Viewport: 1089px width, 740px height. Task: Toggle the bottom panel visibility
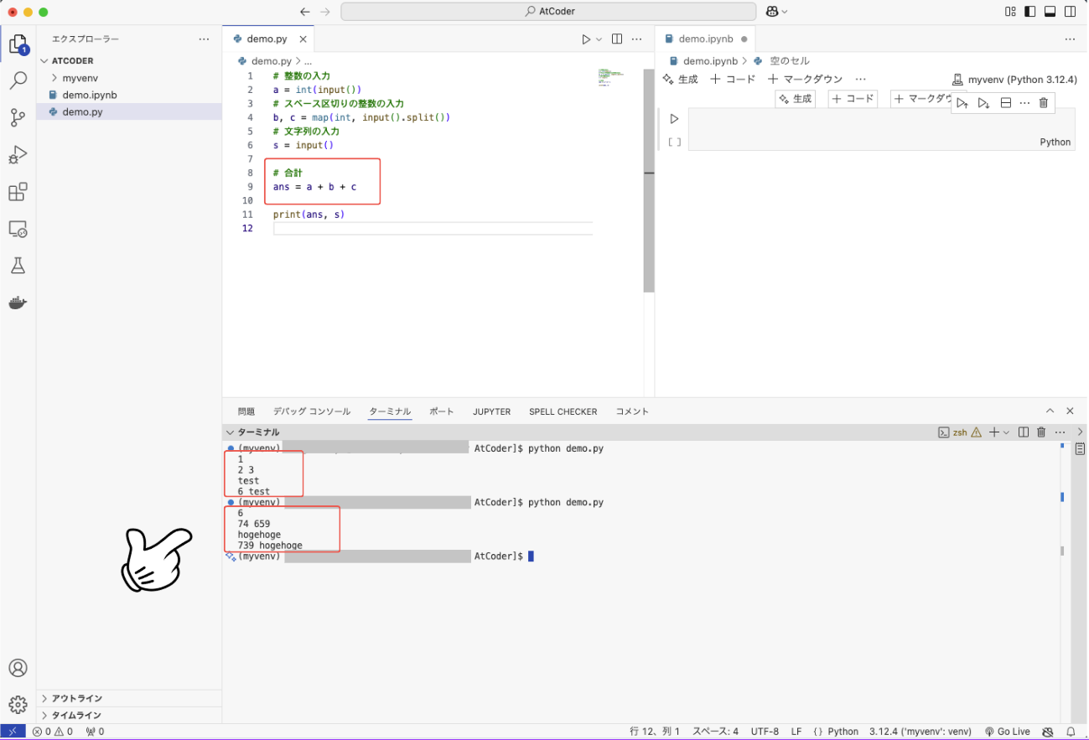pyautogui.click(x=1050, y=11)
